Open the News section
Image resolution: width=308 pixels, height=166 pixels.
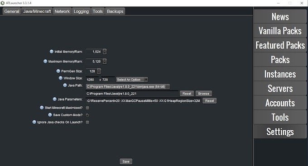coord(280,16)
